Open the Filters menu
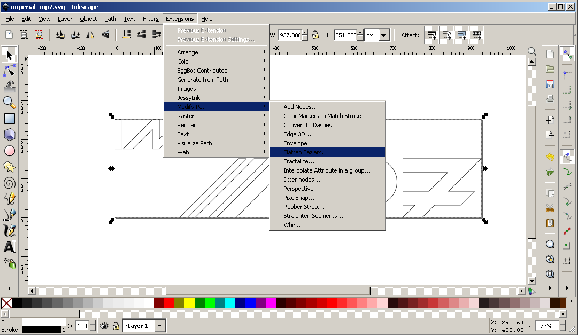578x335 pixels. 150,19
